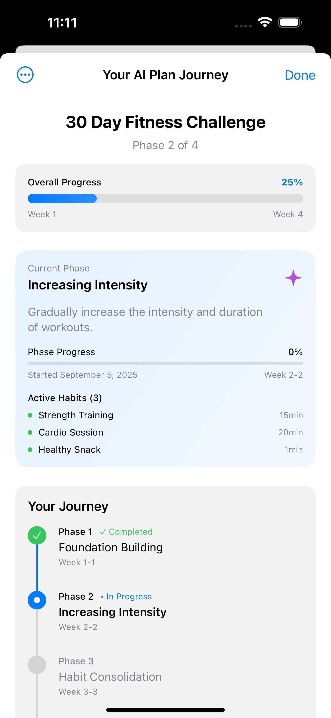The width and height of the screenshot is (331, 718).
Task: Tap the Phase Progress bar
Action: click(x=165, y=363)
